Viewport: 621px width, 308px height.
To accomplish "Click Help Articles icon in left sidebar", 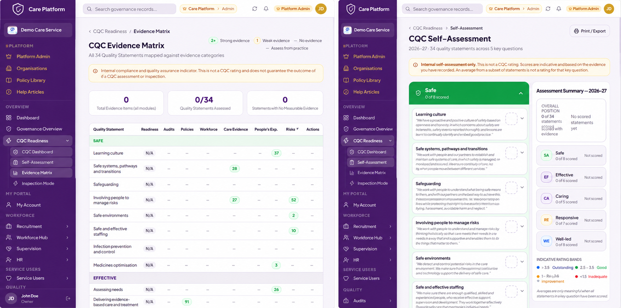I will [x=9, y=92].
